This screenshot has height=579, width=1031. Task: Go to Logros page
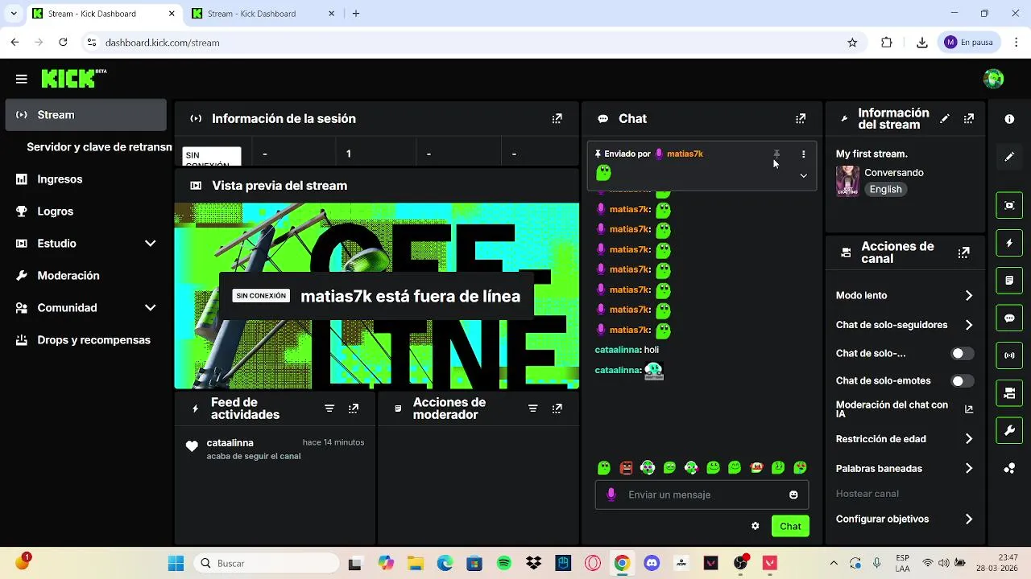tap(86, 211)
